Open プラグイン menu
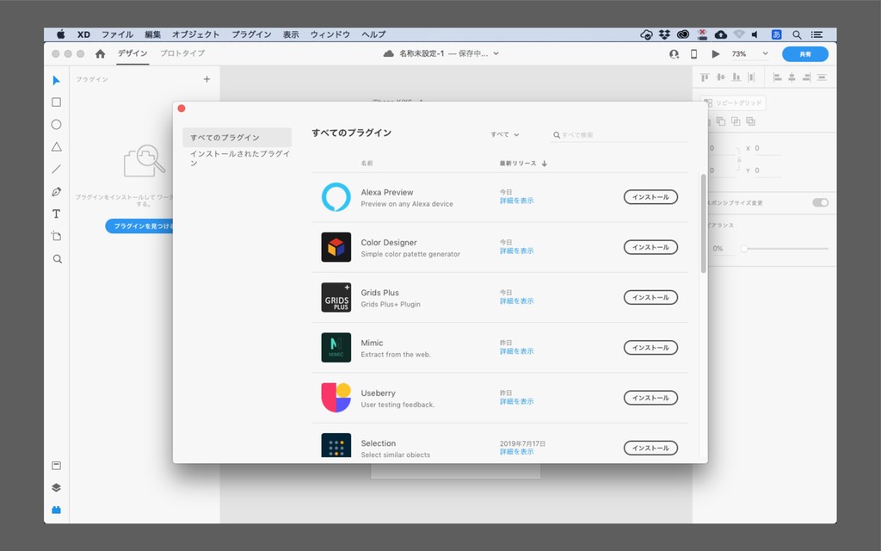The width and height of the screenshot is (881, 551). pos(252,34)
